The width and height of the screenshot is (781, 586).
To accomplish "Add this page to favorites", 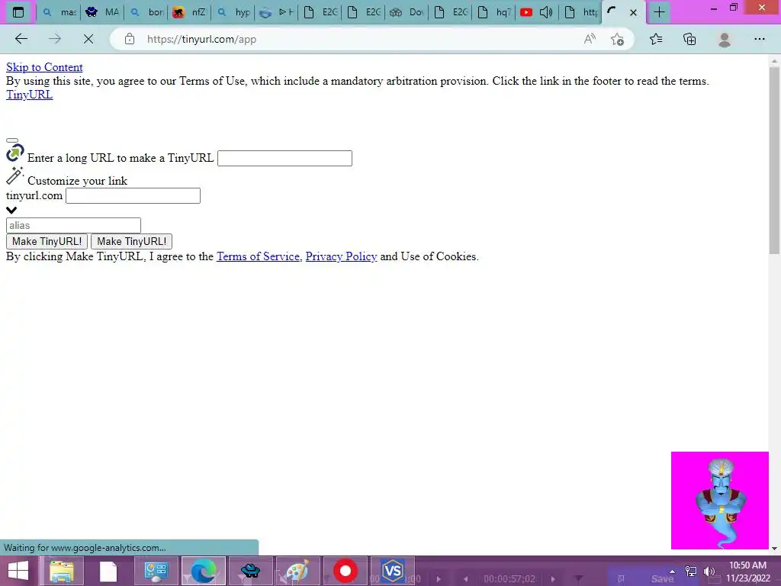I will pyautogui.click(x=617, y=39).
